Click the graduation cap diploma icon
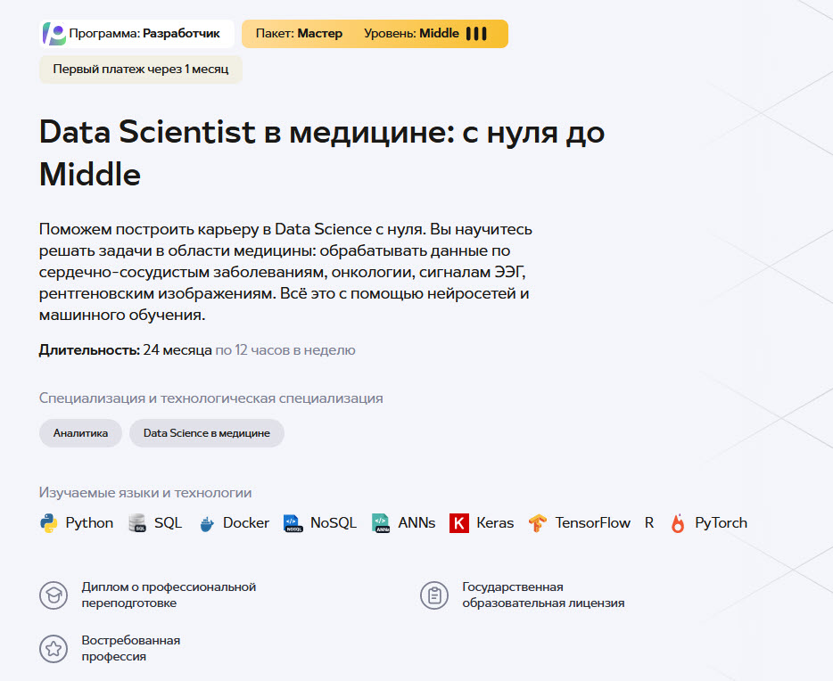Screen dimensions: 833x681 coord(54,595)
